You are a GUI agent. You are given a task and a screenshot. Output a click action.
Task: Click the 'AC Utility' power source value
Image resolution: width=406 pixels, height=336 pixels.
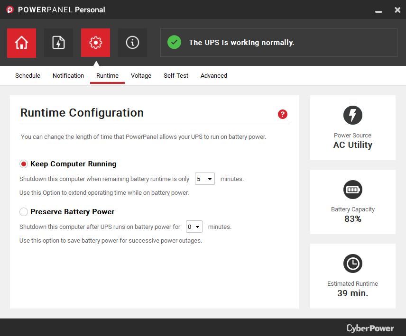(353, 145)
